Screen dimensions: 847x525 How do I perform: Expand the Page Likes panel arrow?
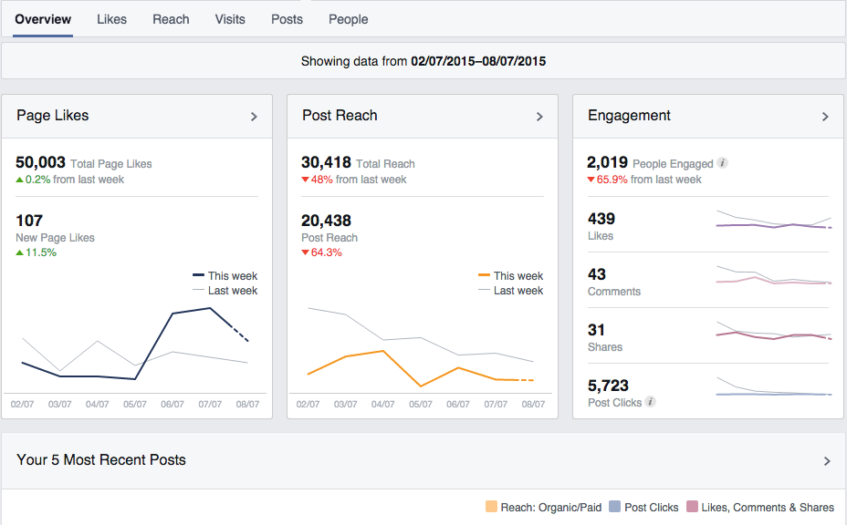point(254,117)
